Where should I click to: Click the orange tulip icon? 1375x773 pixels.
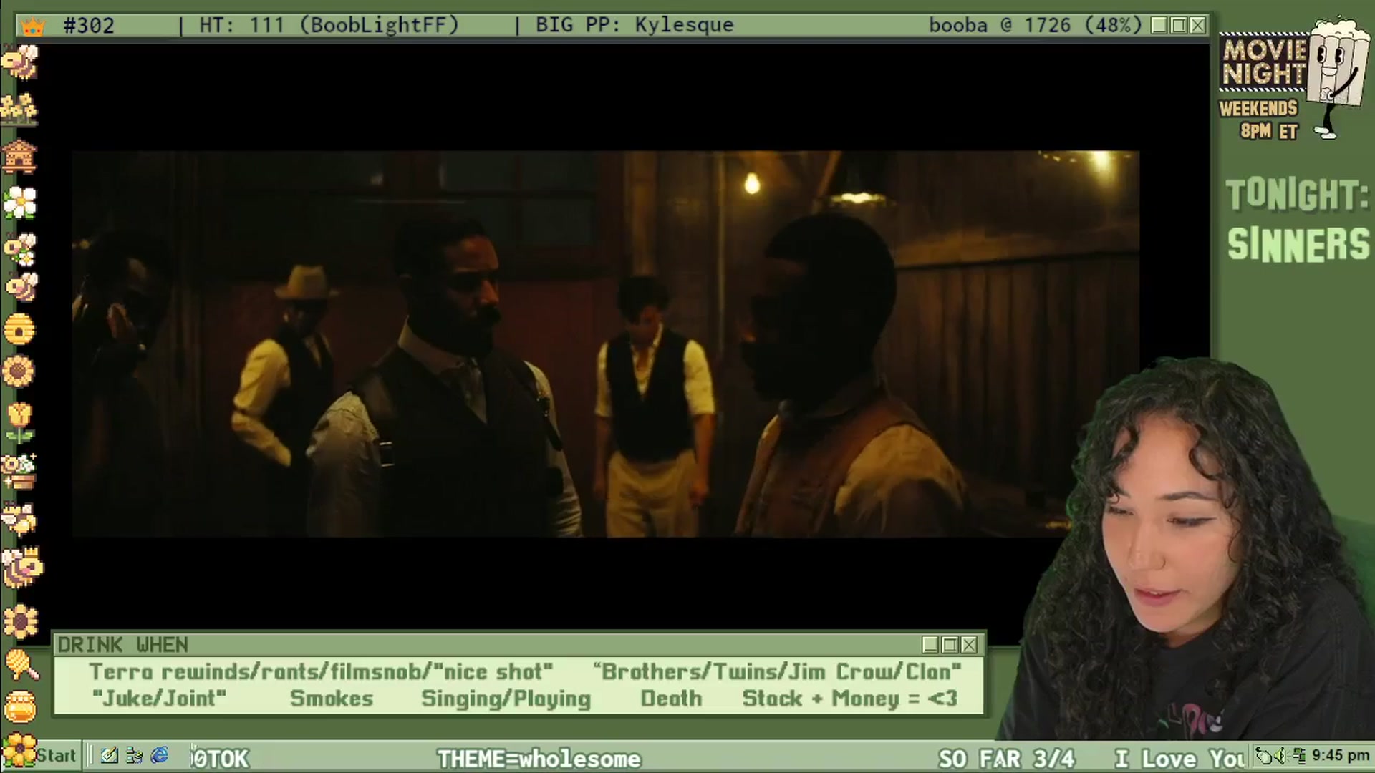click(19, 422)
